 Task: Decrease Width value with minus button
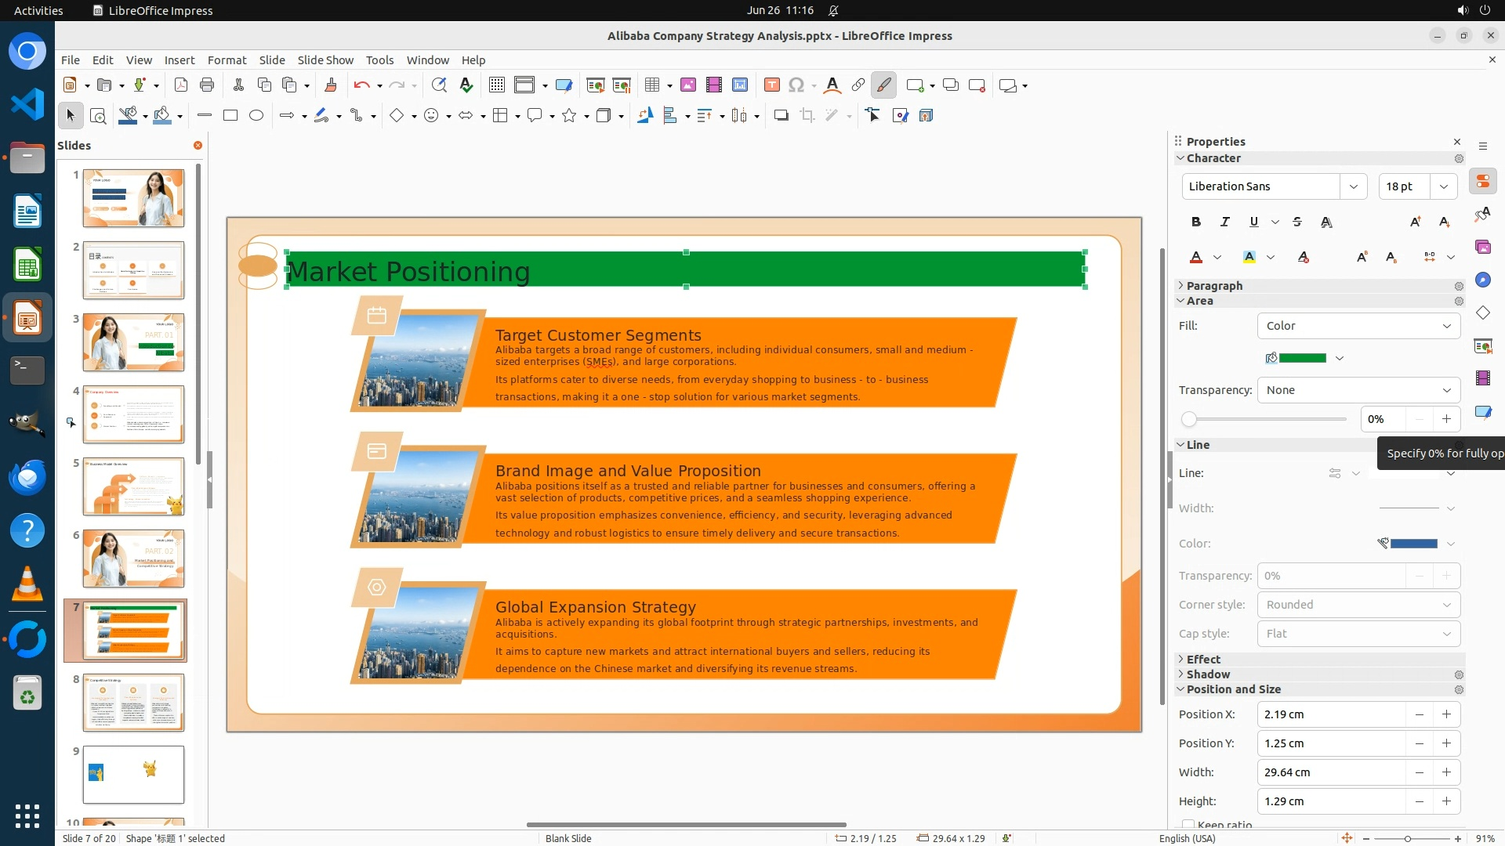tap(1419, 772)
